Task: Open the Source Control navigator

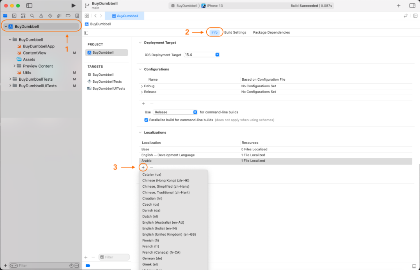Action: (x=14, y=16)
